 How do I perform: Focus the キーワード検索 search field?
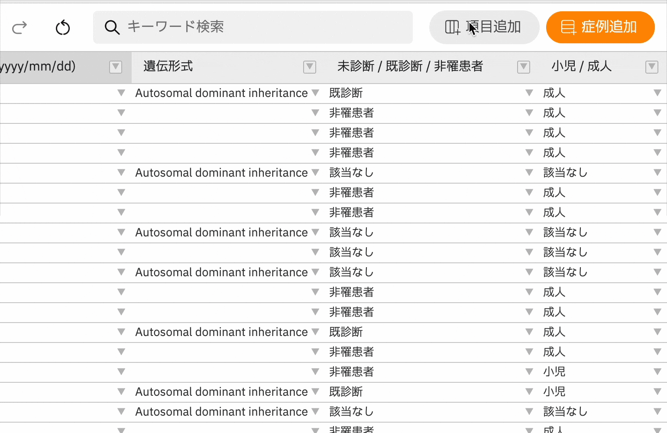click(x=260, y=27)
